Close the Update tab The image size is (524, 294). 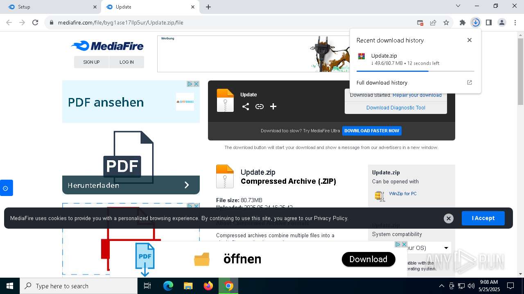pos(193,7)
